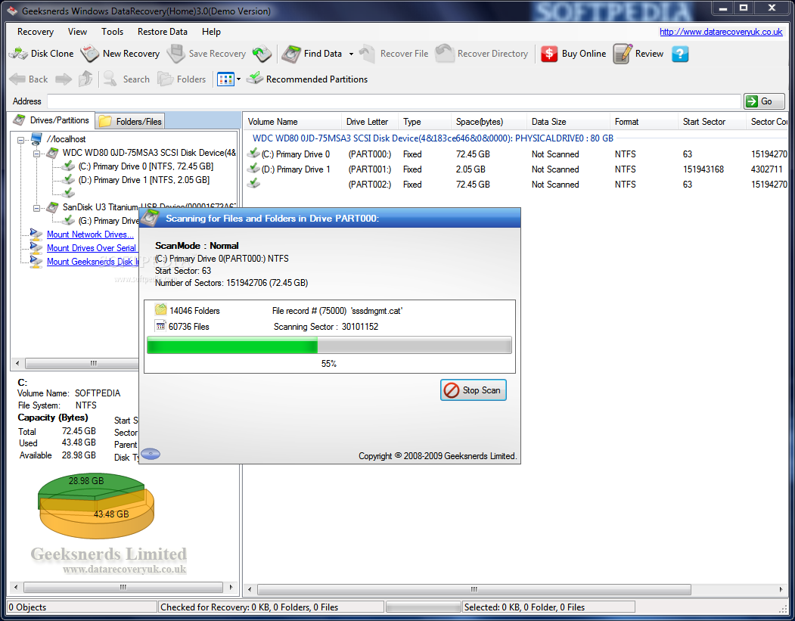Image resolution: width=795 pixels, height=621 pixels.
Task: Click the scan progress bar at 55%
Action: click(329, 345)
